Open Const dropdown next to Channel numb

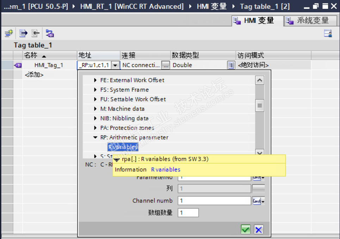tap(259, 201)
